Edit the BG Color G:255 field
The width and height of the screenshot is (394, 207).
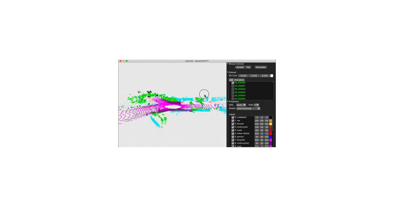point(254,76)
